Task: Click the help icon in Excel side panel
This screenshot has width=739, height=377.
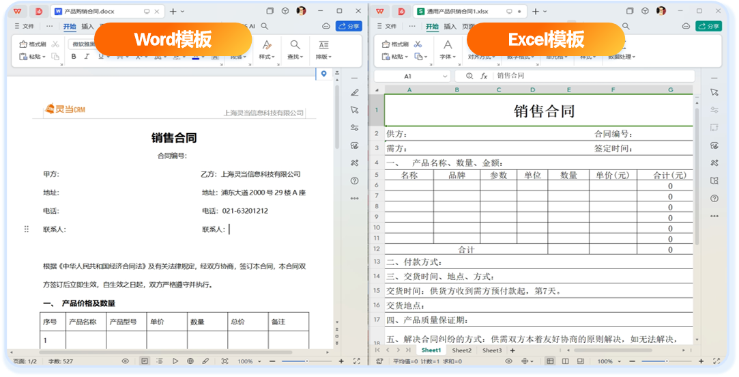Action: [714, 199]
